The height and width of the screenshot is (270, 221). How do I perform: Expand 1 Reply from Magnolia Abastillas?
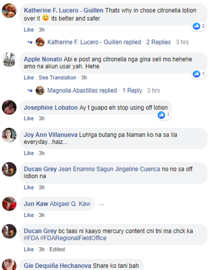pos(132,91)
